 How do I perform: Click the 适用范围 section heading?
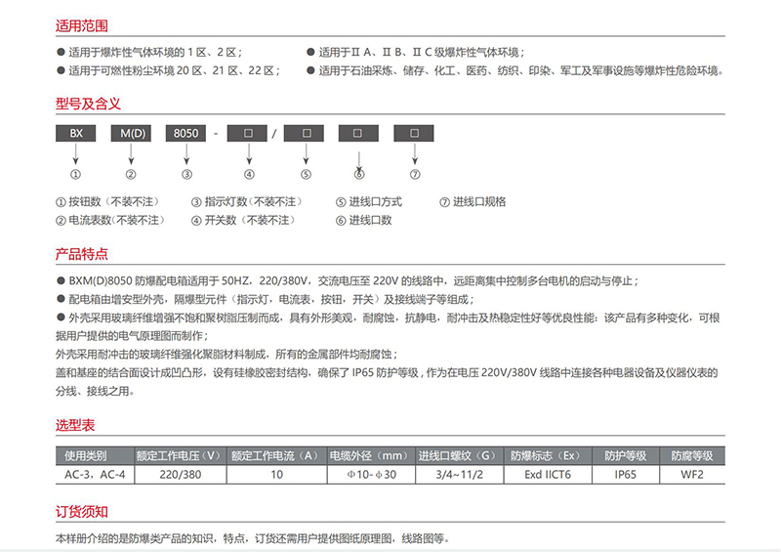coord(82,24)
